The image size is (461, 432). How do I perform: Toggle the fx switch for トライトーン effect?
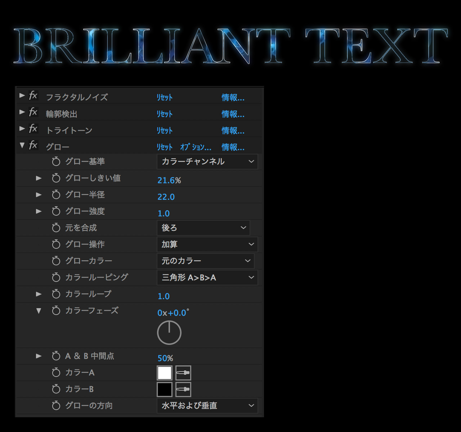pos(33,129)
